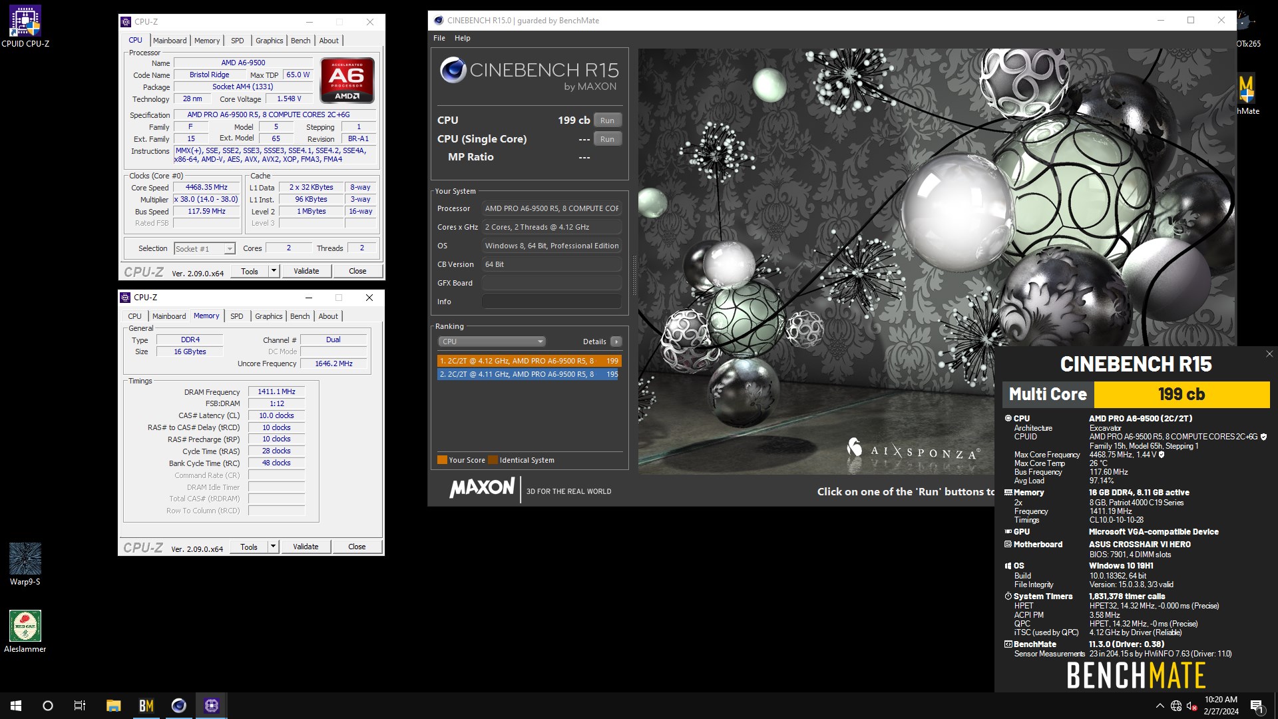This screenshot has width=1278, height=719.
Task: Switch to CPU-Z in the taskbar
Action: point(212,706)
